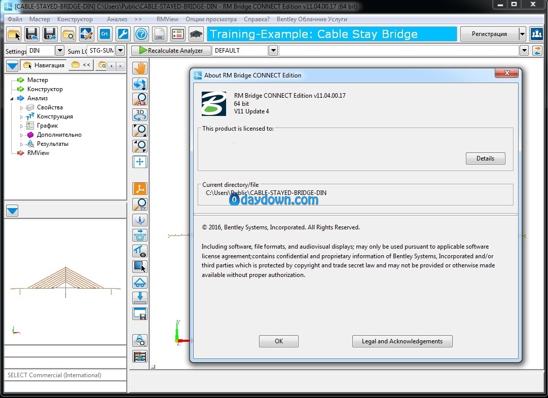Screen dimensions: 548x398
Task: Click the blue down-arrow import tool
Action: tap(140, 298)
